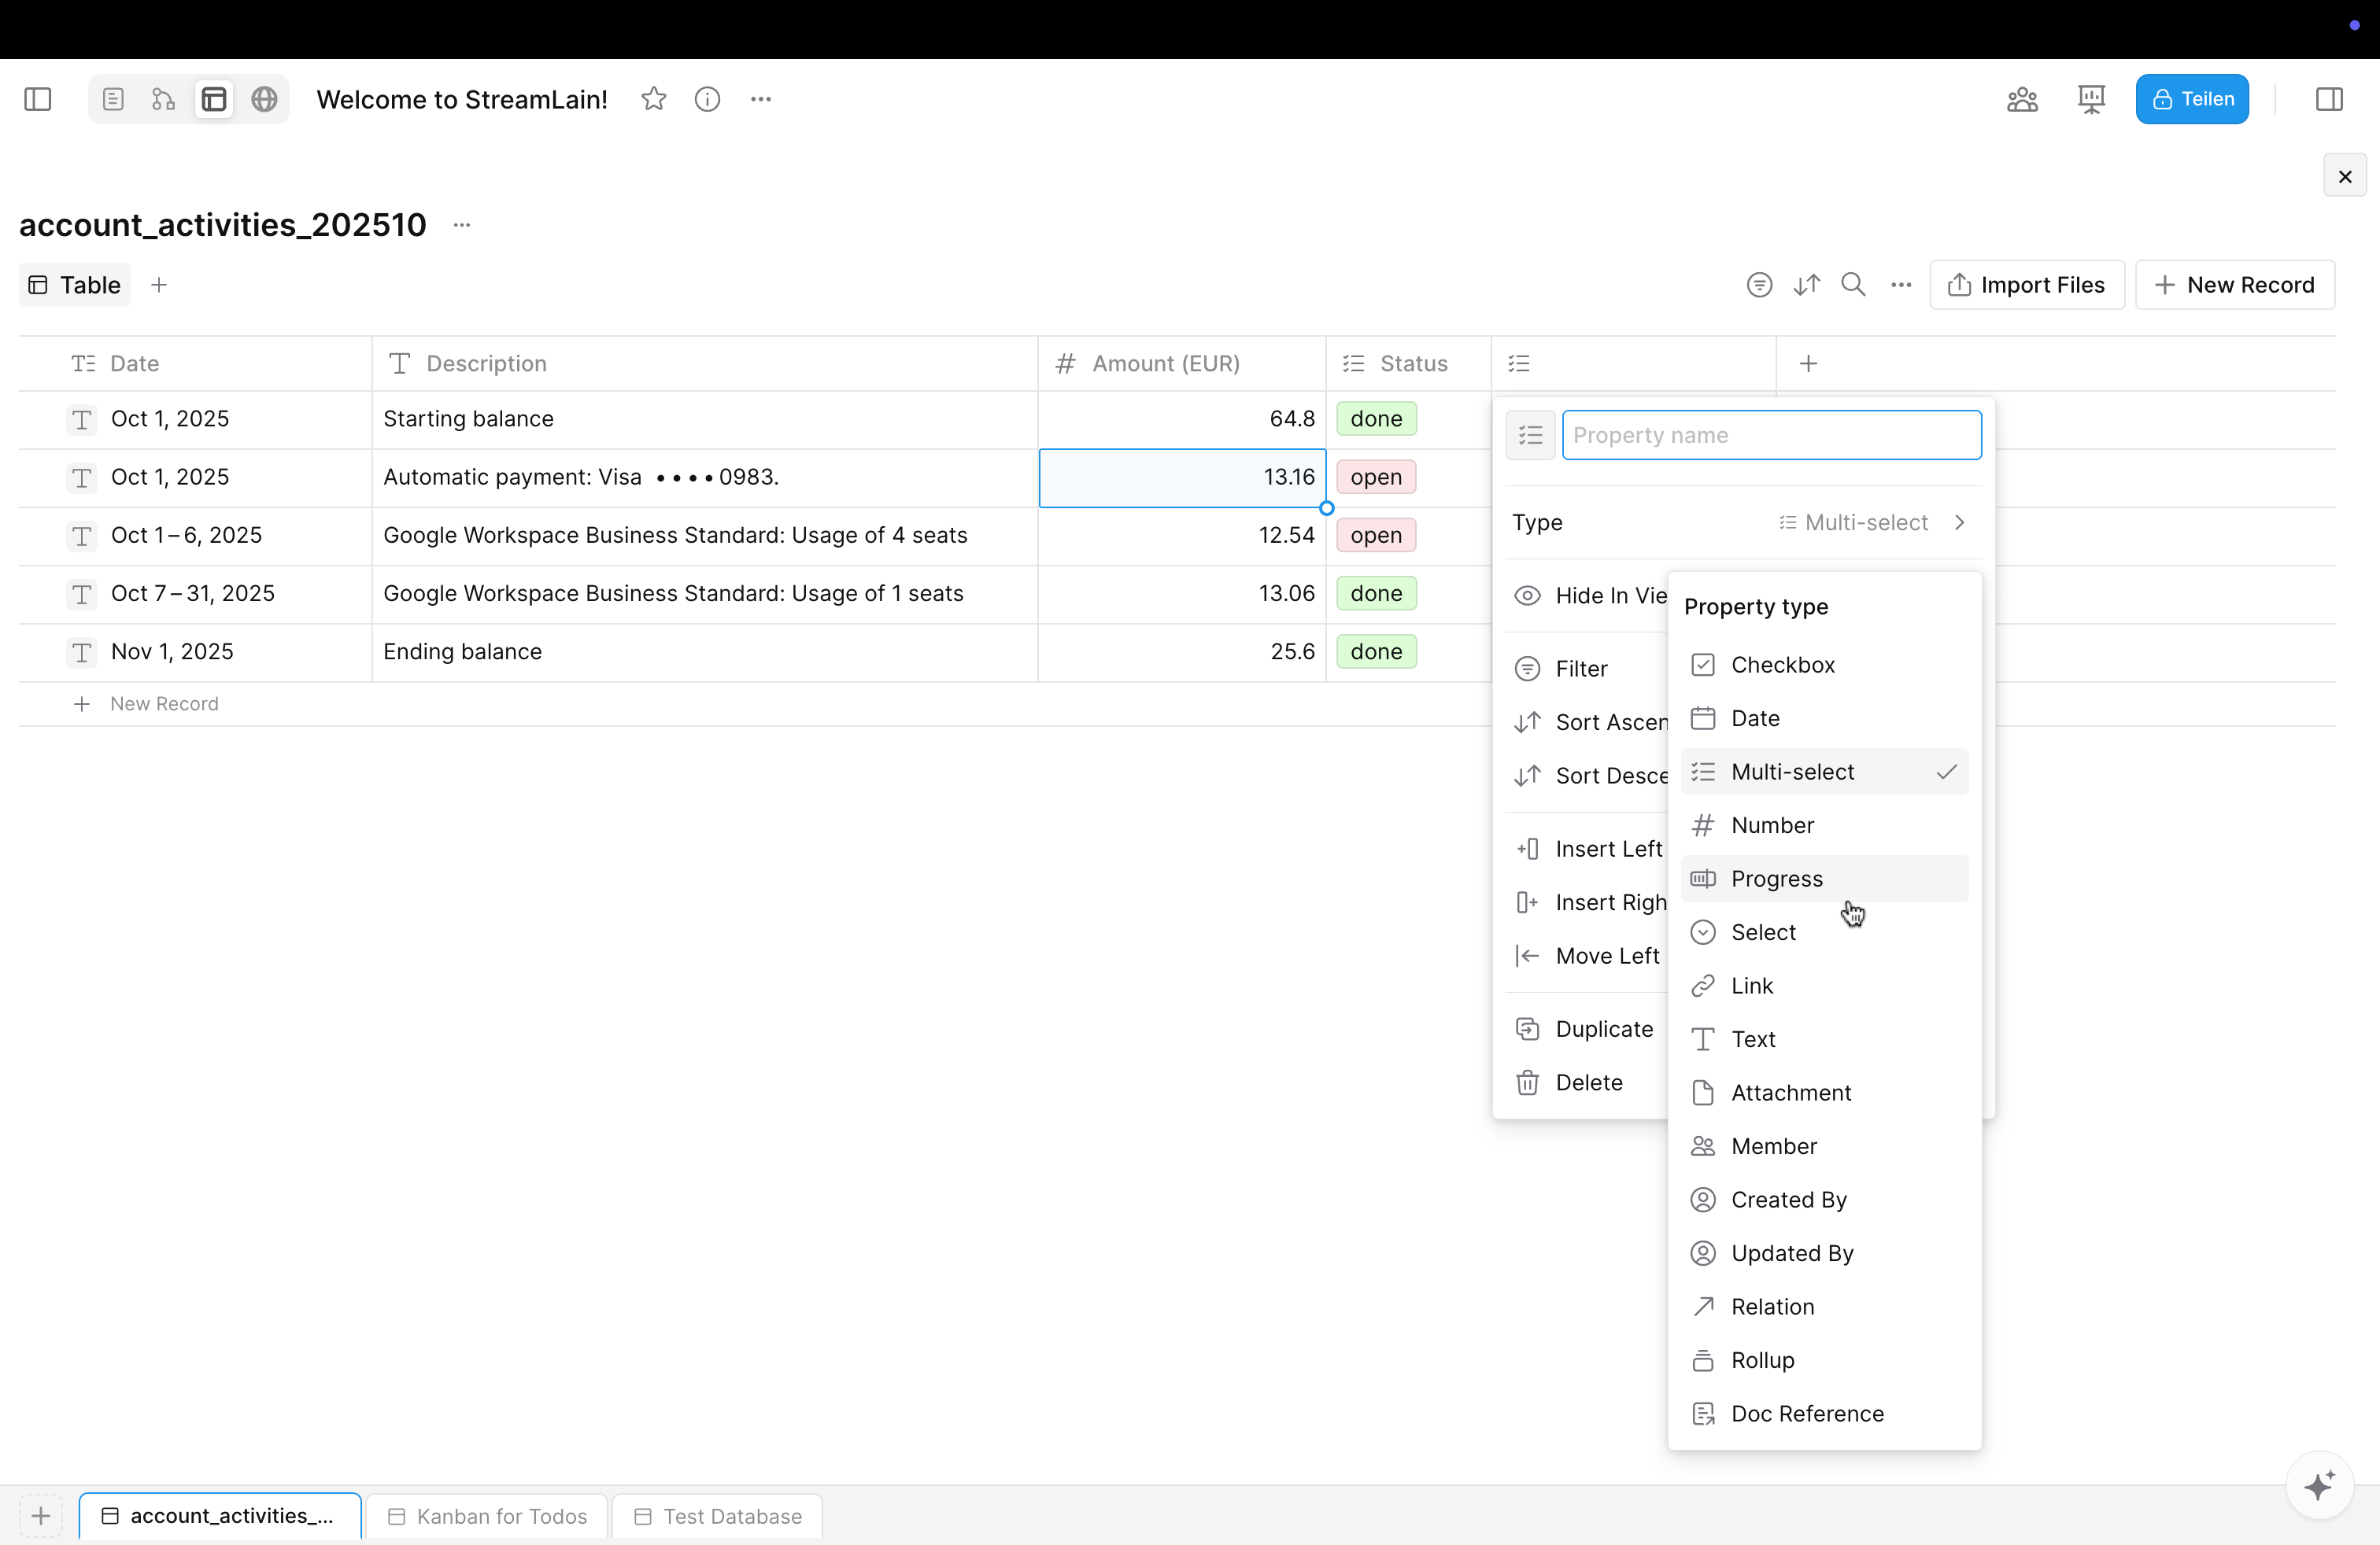The height and width of the screenshot is (1545, 2380).
Task: Switch to the Kanban for Todos tab
Action: tap(487, 1516)
